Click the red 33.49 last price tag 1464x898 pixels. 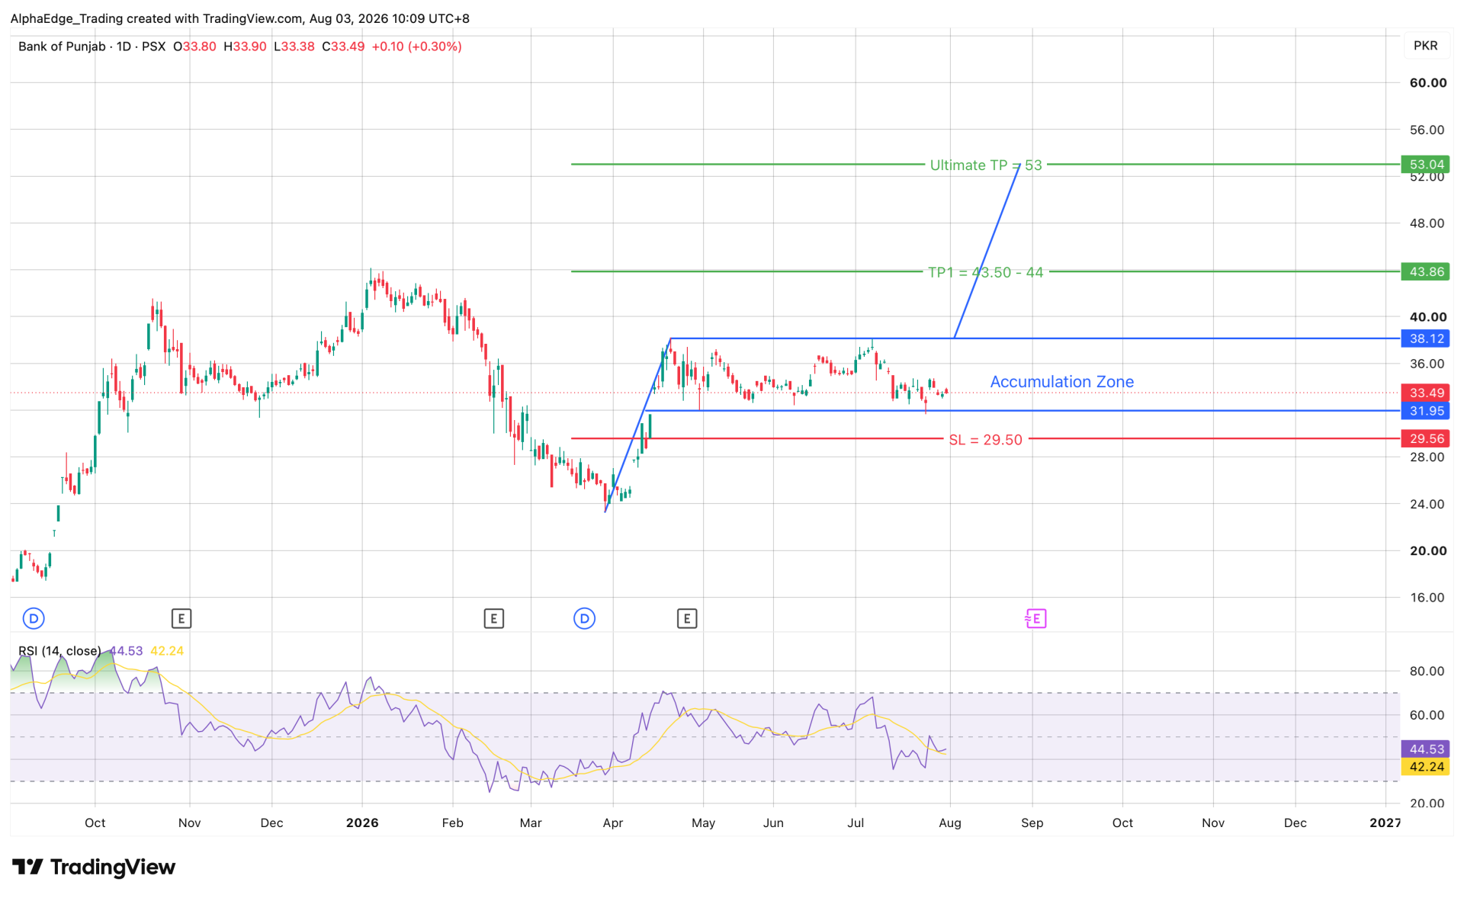click(1425, 393)
